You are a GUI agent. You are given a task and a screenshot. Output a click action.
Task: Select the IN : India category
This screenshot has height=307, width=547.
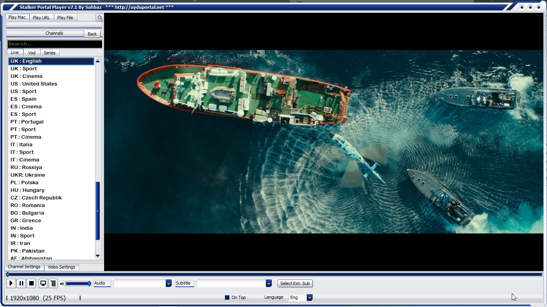[x=51, y=228]
